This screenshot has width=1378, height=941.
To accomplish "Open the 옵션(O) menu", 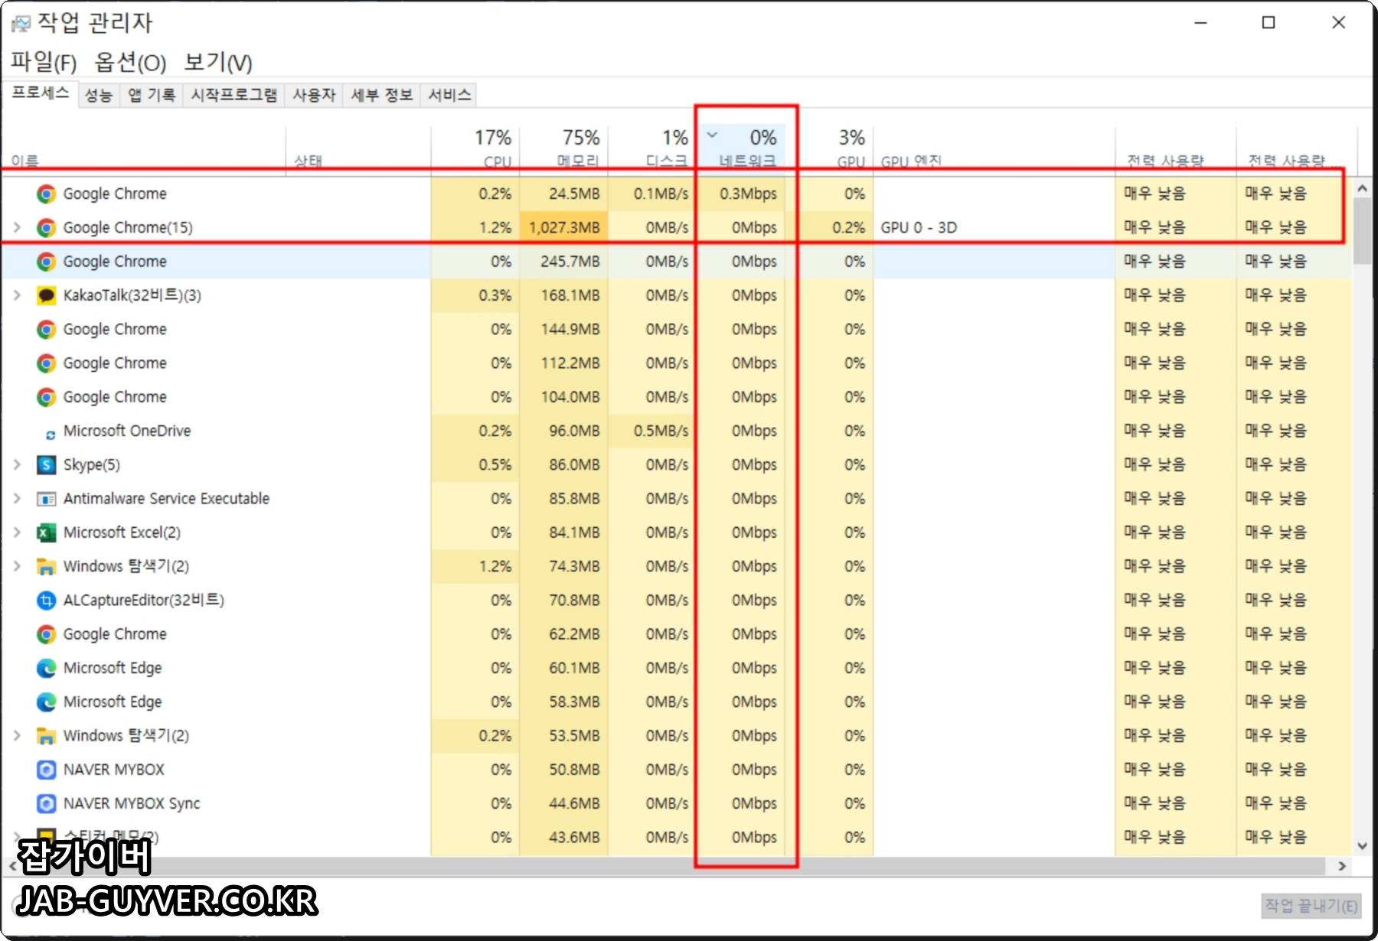I will coord(130,62).
